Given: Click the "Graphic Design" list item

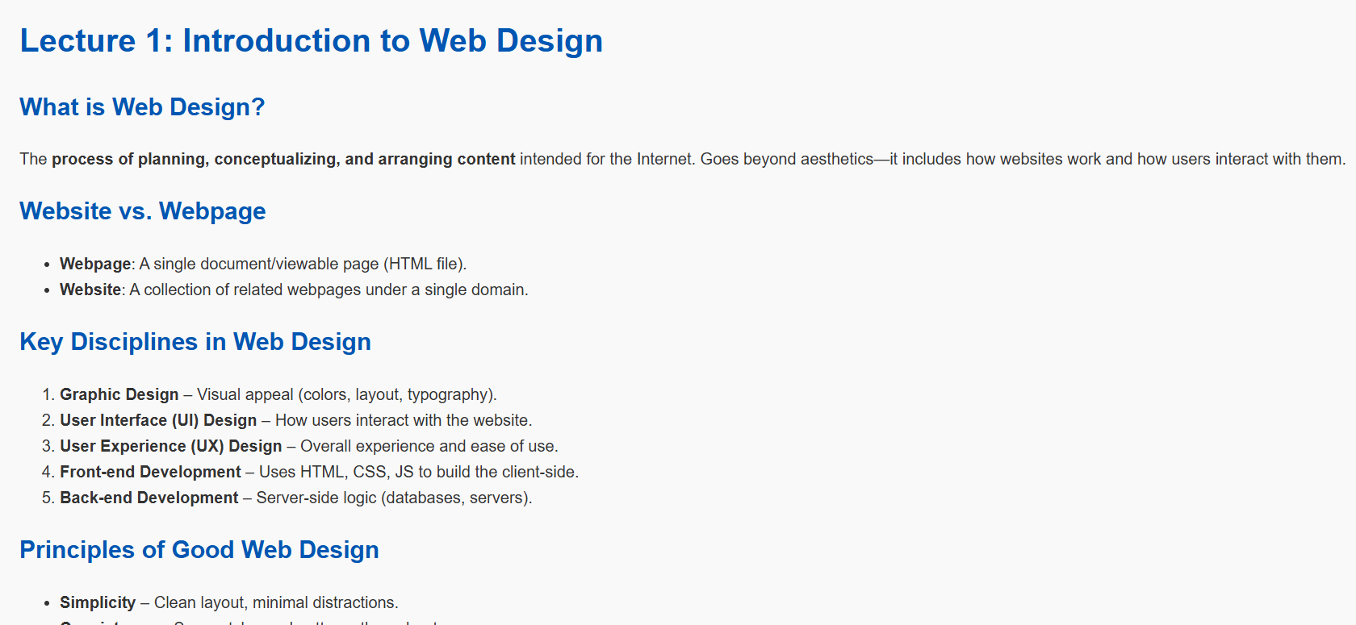Looking at the screenshot, I should point(119,394).
